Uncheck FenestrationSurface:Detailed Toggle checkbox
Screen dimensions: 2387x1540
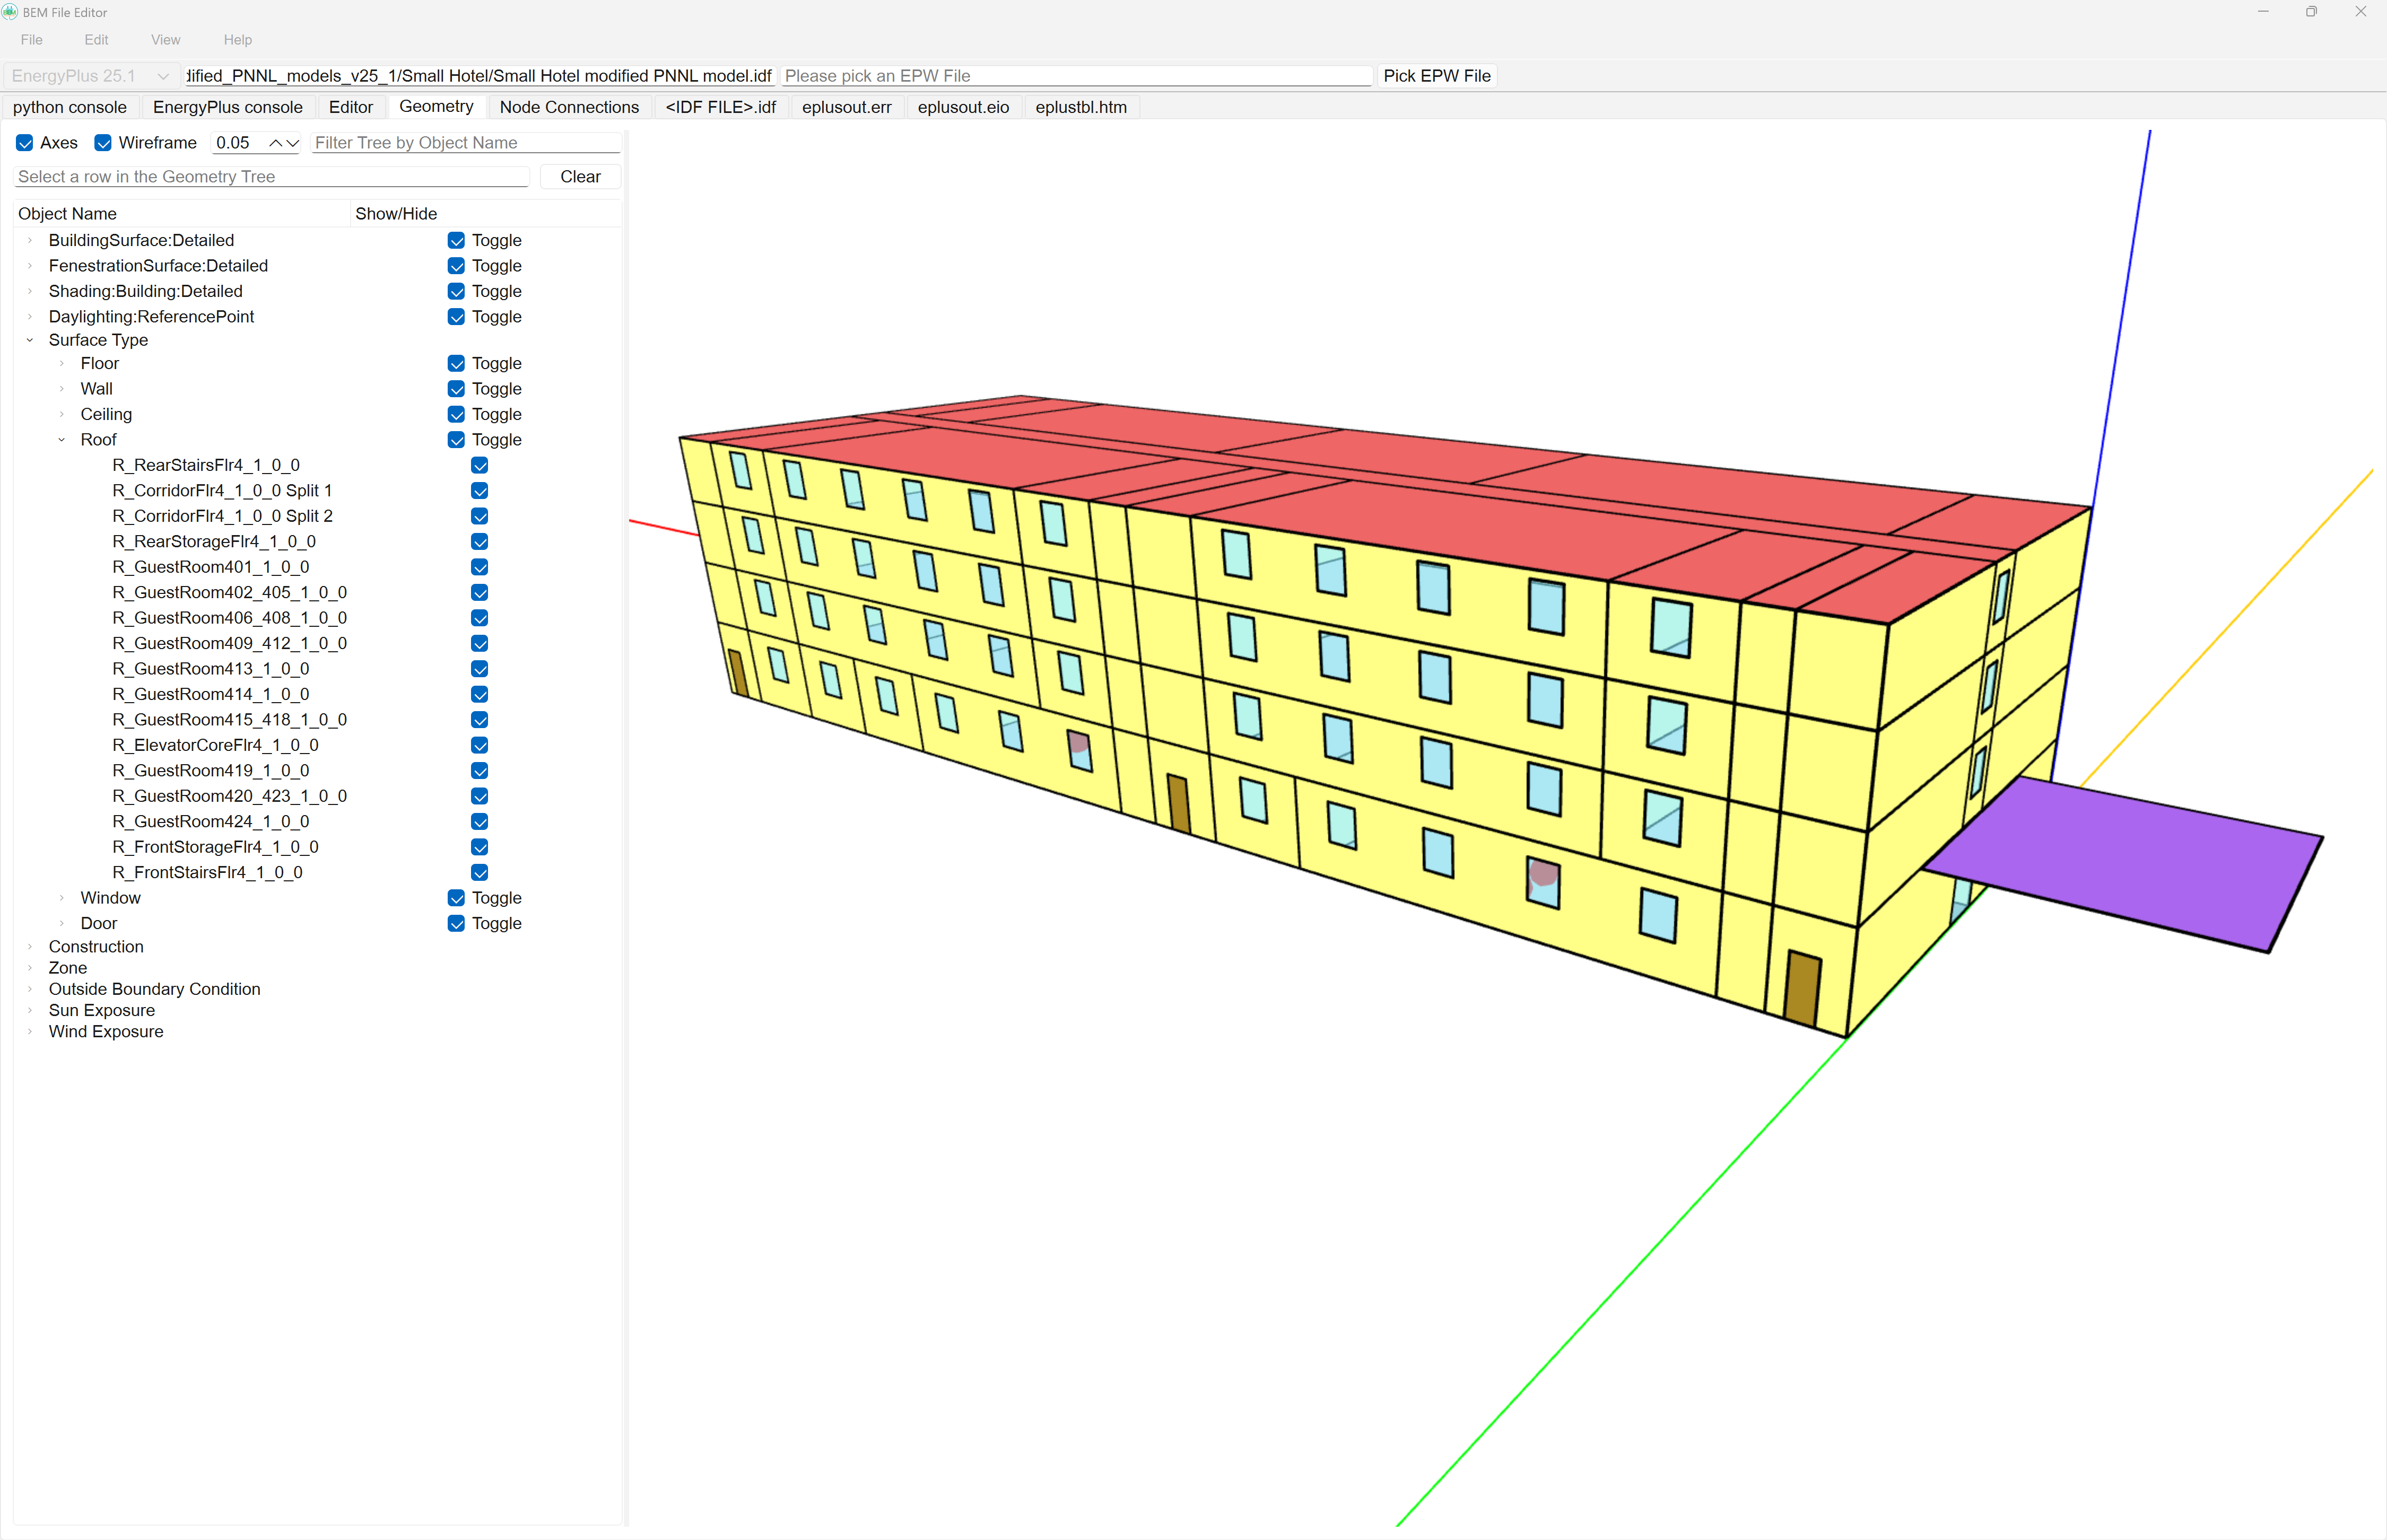pyautogui.click(x=456, y=266)
